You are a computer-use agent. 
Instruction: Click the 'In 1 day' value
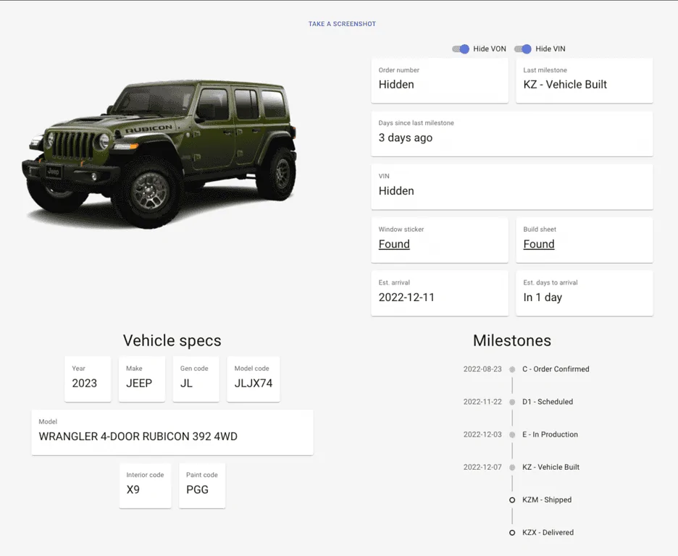pyautogui.click(x=543, y=298)
